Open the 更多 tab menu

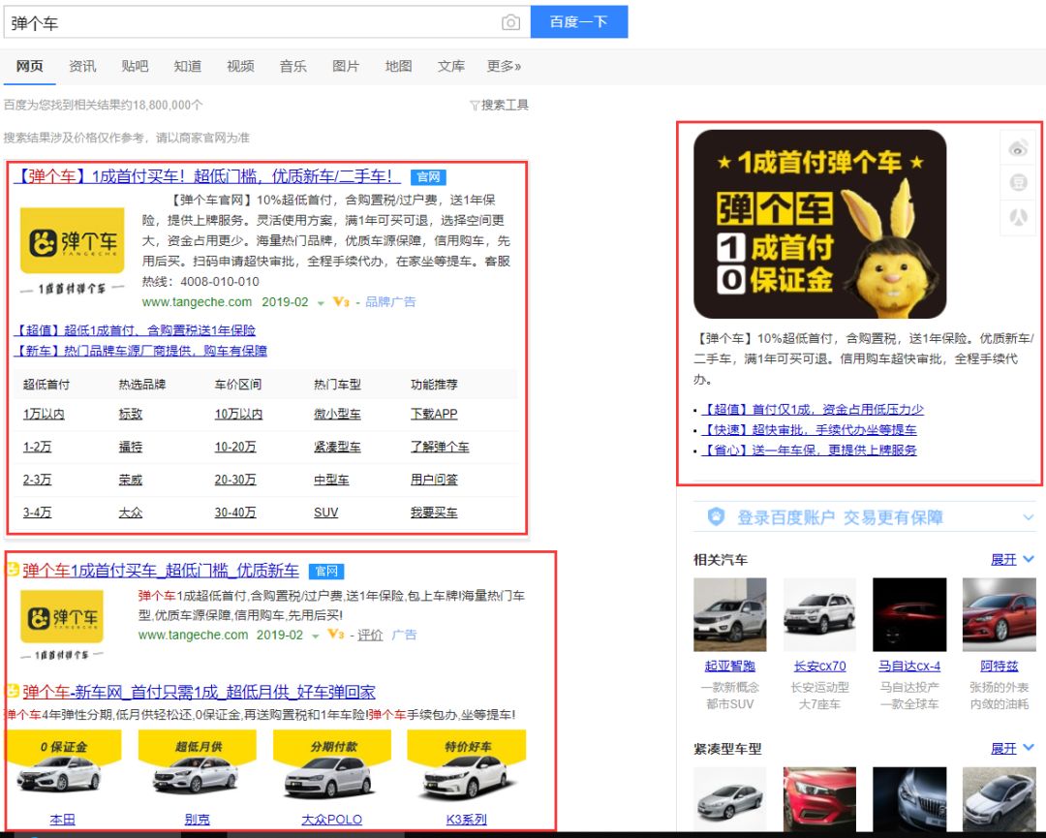point(504,66)
